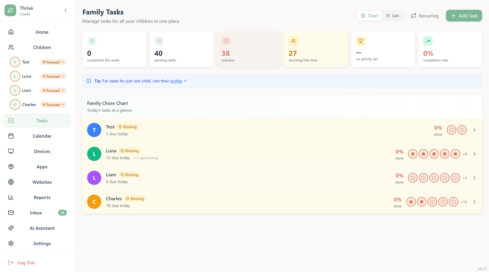The image size is (489, 272).
Task: Switch to Chart view
Action: [369, 16]
